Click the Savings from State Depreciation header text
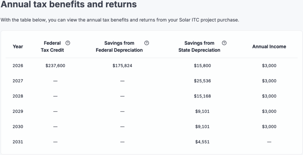Viewport: 303px width, 155px height. point(199,46)
